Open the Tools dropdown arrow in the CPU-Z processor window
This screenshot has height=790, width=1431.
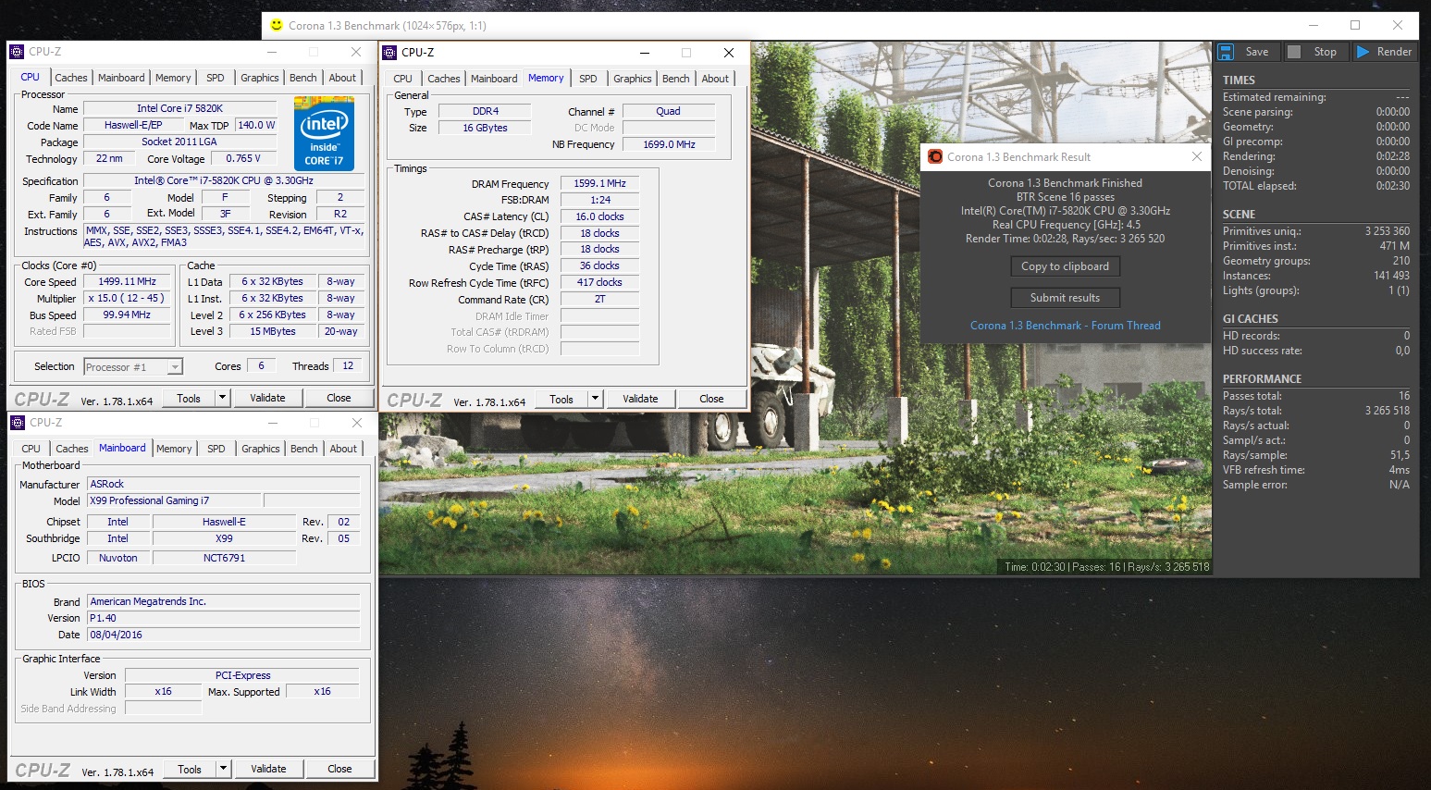[x=222, y=398]
